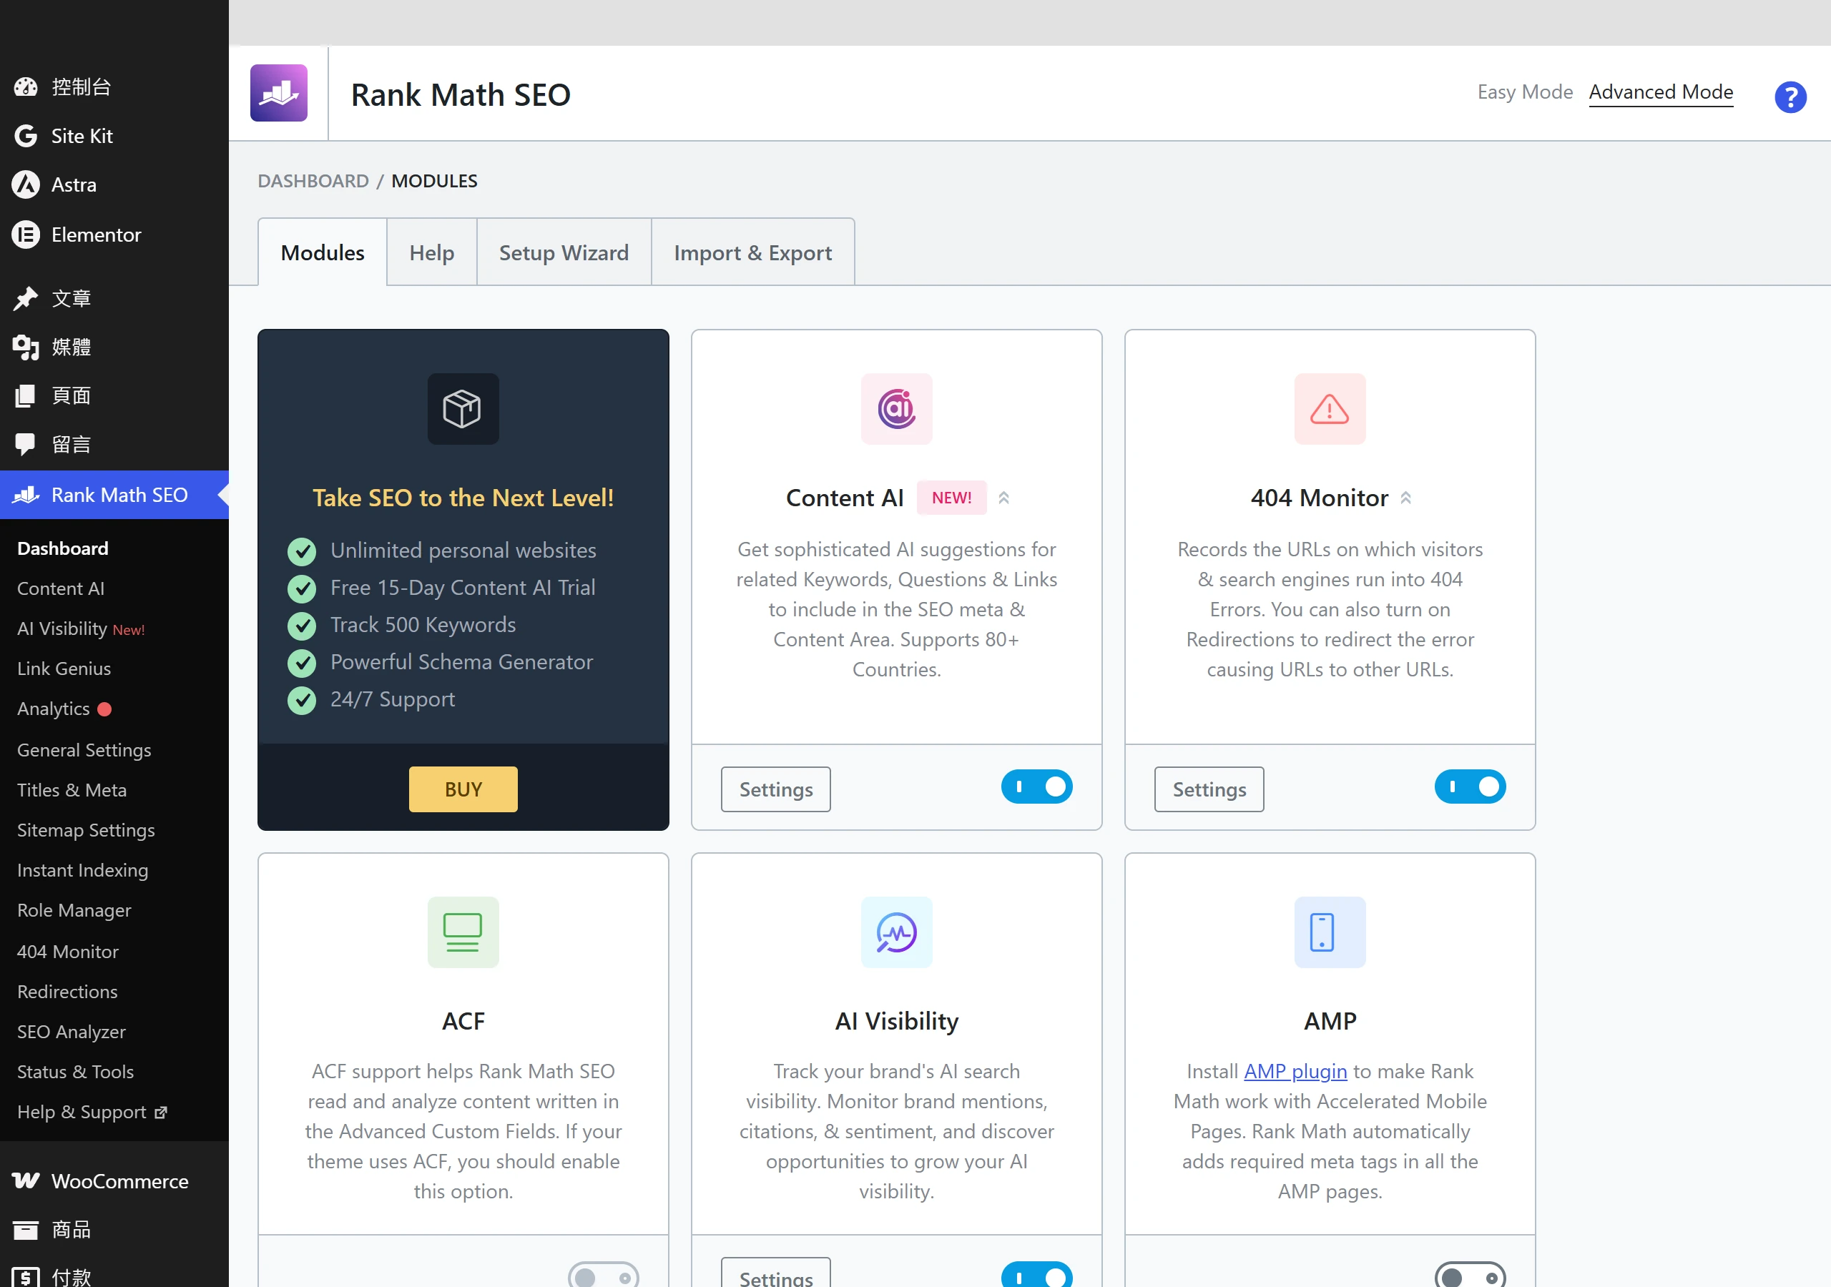The height and width of the screenshot is (1287, 1831).
Task: Click the posts pushpin icon in the sidebar
Action: [26, 298]
